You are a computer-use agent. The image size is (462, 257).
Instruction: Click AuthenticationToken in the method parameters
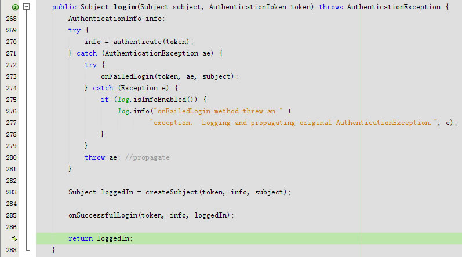(248, 7)
